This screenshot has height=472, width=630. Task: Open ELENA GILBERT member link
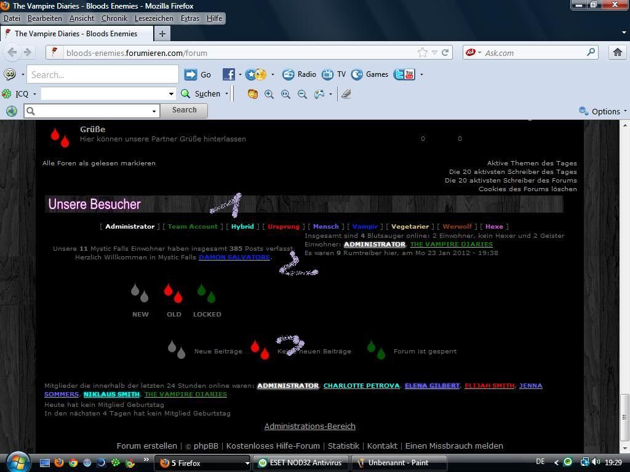tap(432, 386)
